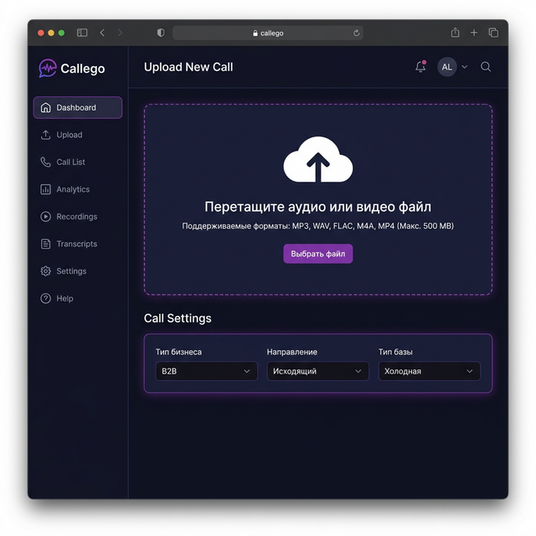Viewport: 536px width, 536px height.
Task: Reload the page in address bar
Action: click(x=357, y=33)
